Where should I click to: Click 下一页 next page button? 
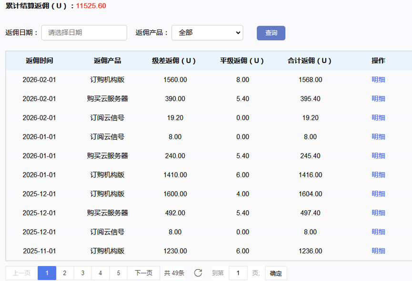[x=143, y=273]
